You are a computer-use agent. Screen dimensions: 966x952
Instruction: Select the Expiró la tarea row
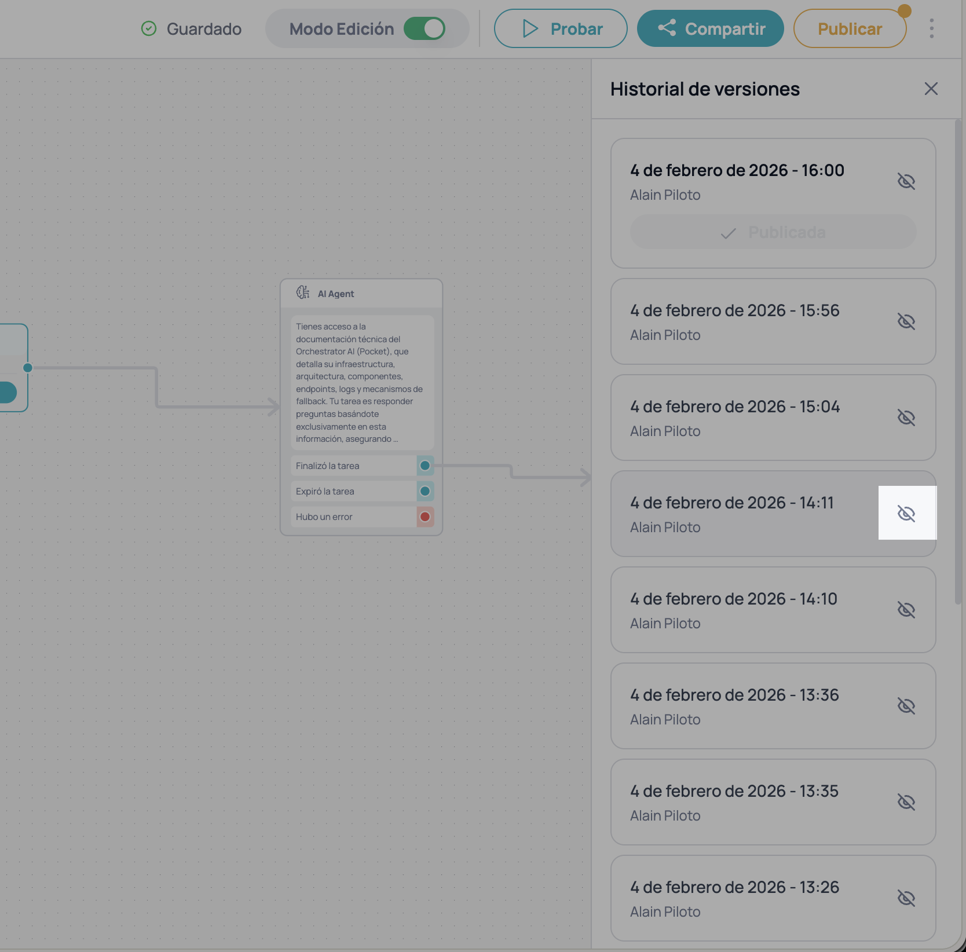click(363, 491)
